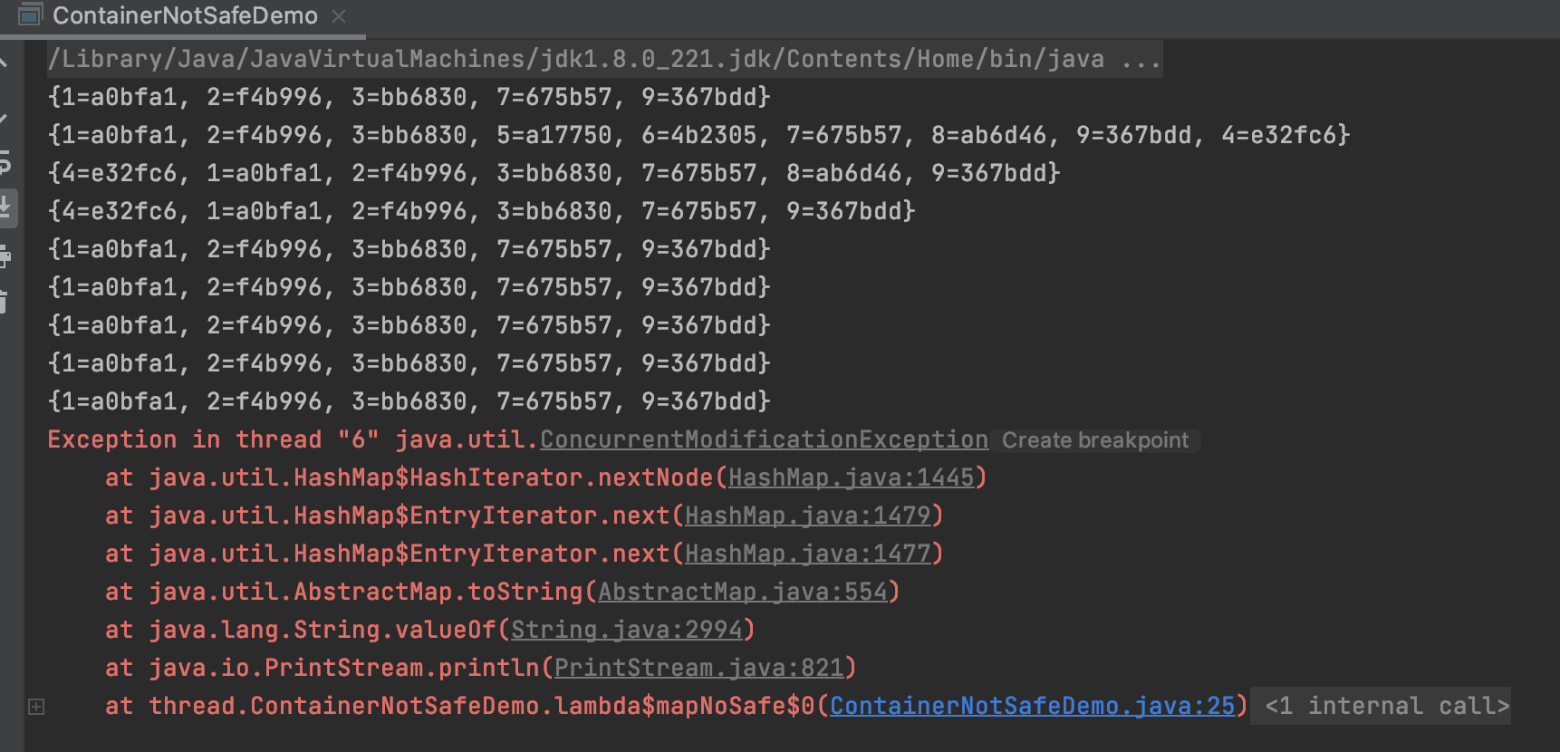Screen dimensions: 1560x752
Task: Open the PrintStream.java:821 link
Action: click(699, 668)
